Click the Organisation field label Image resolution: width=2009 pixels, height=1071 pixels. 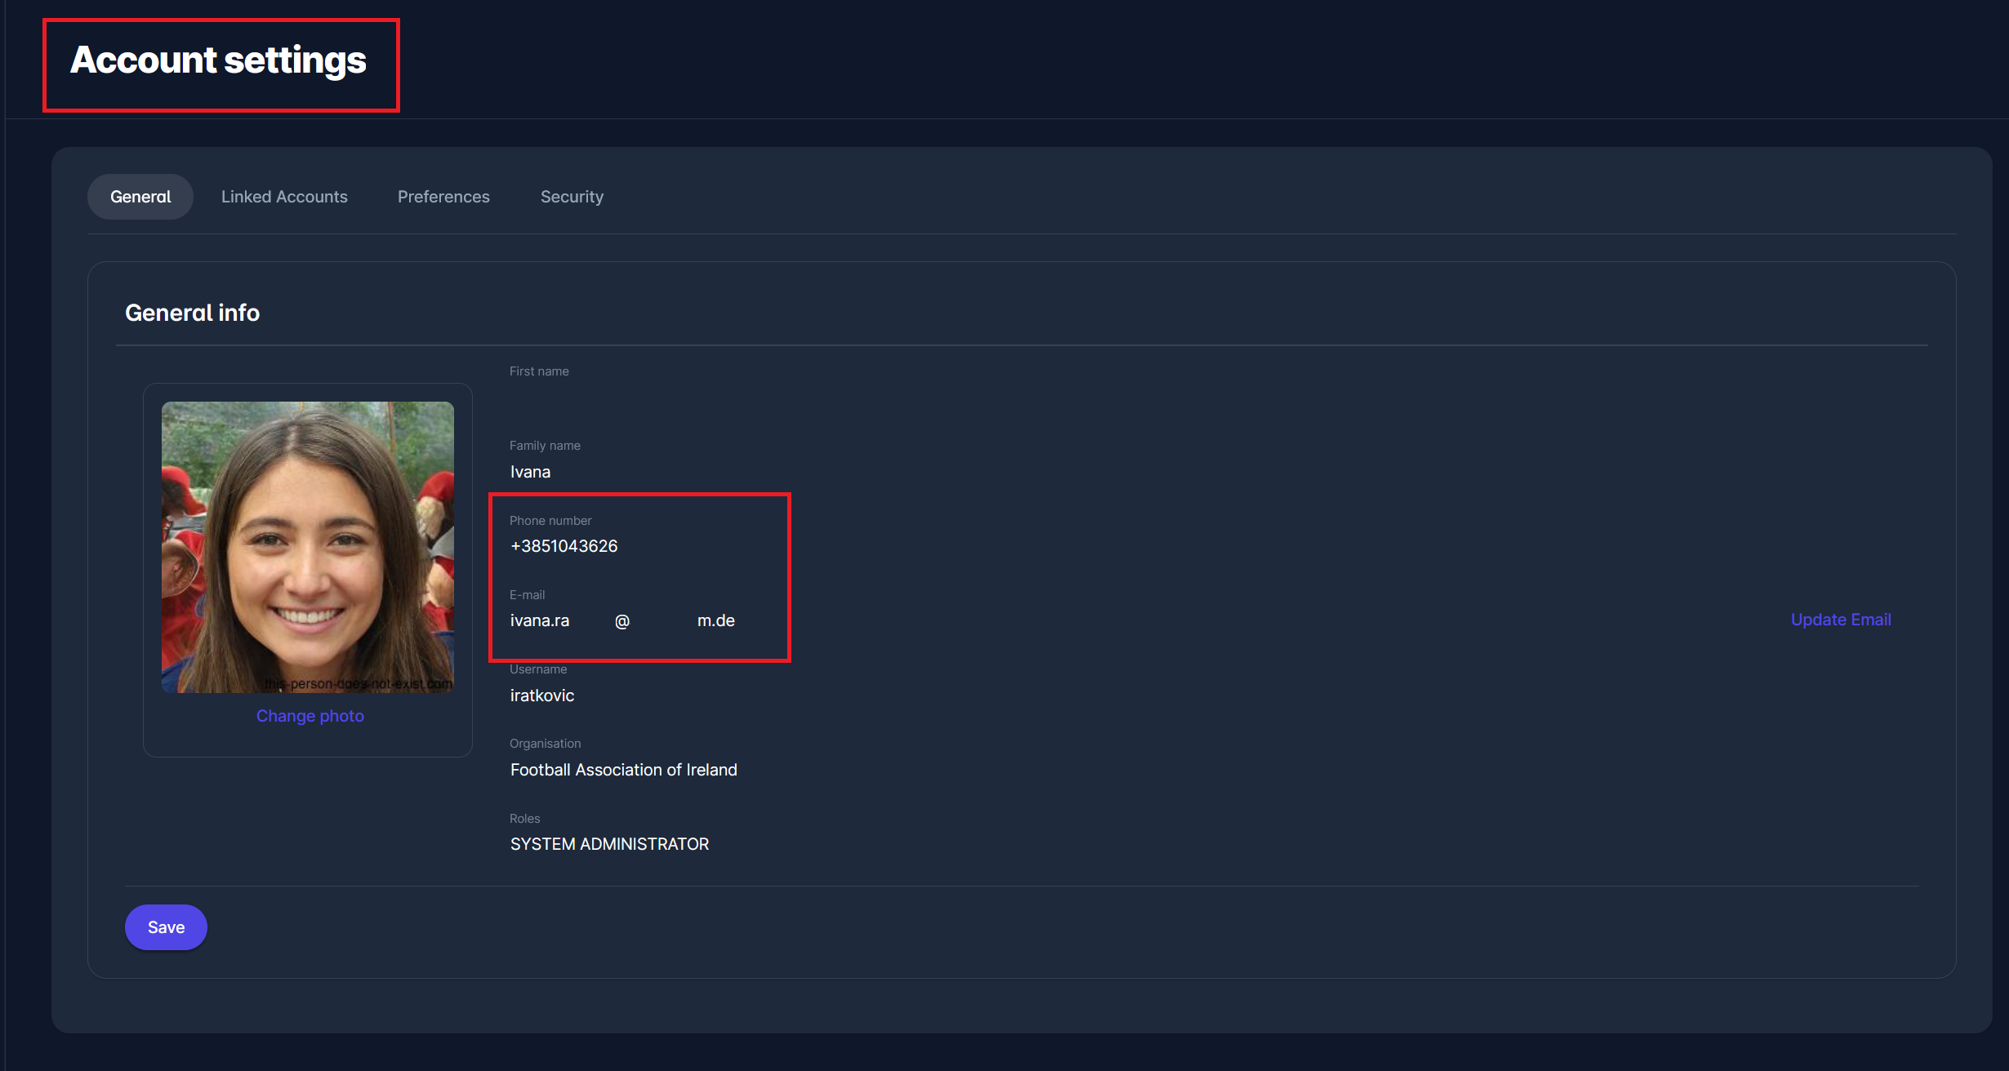click(x=545, y=744)
